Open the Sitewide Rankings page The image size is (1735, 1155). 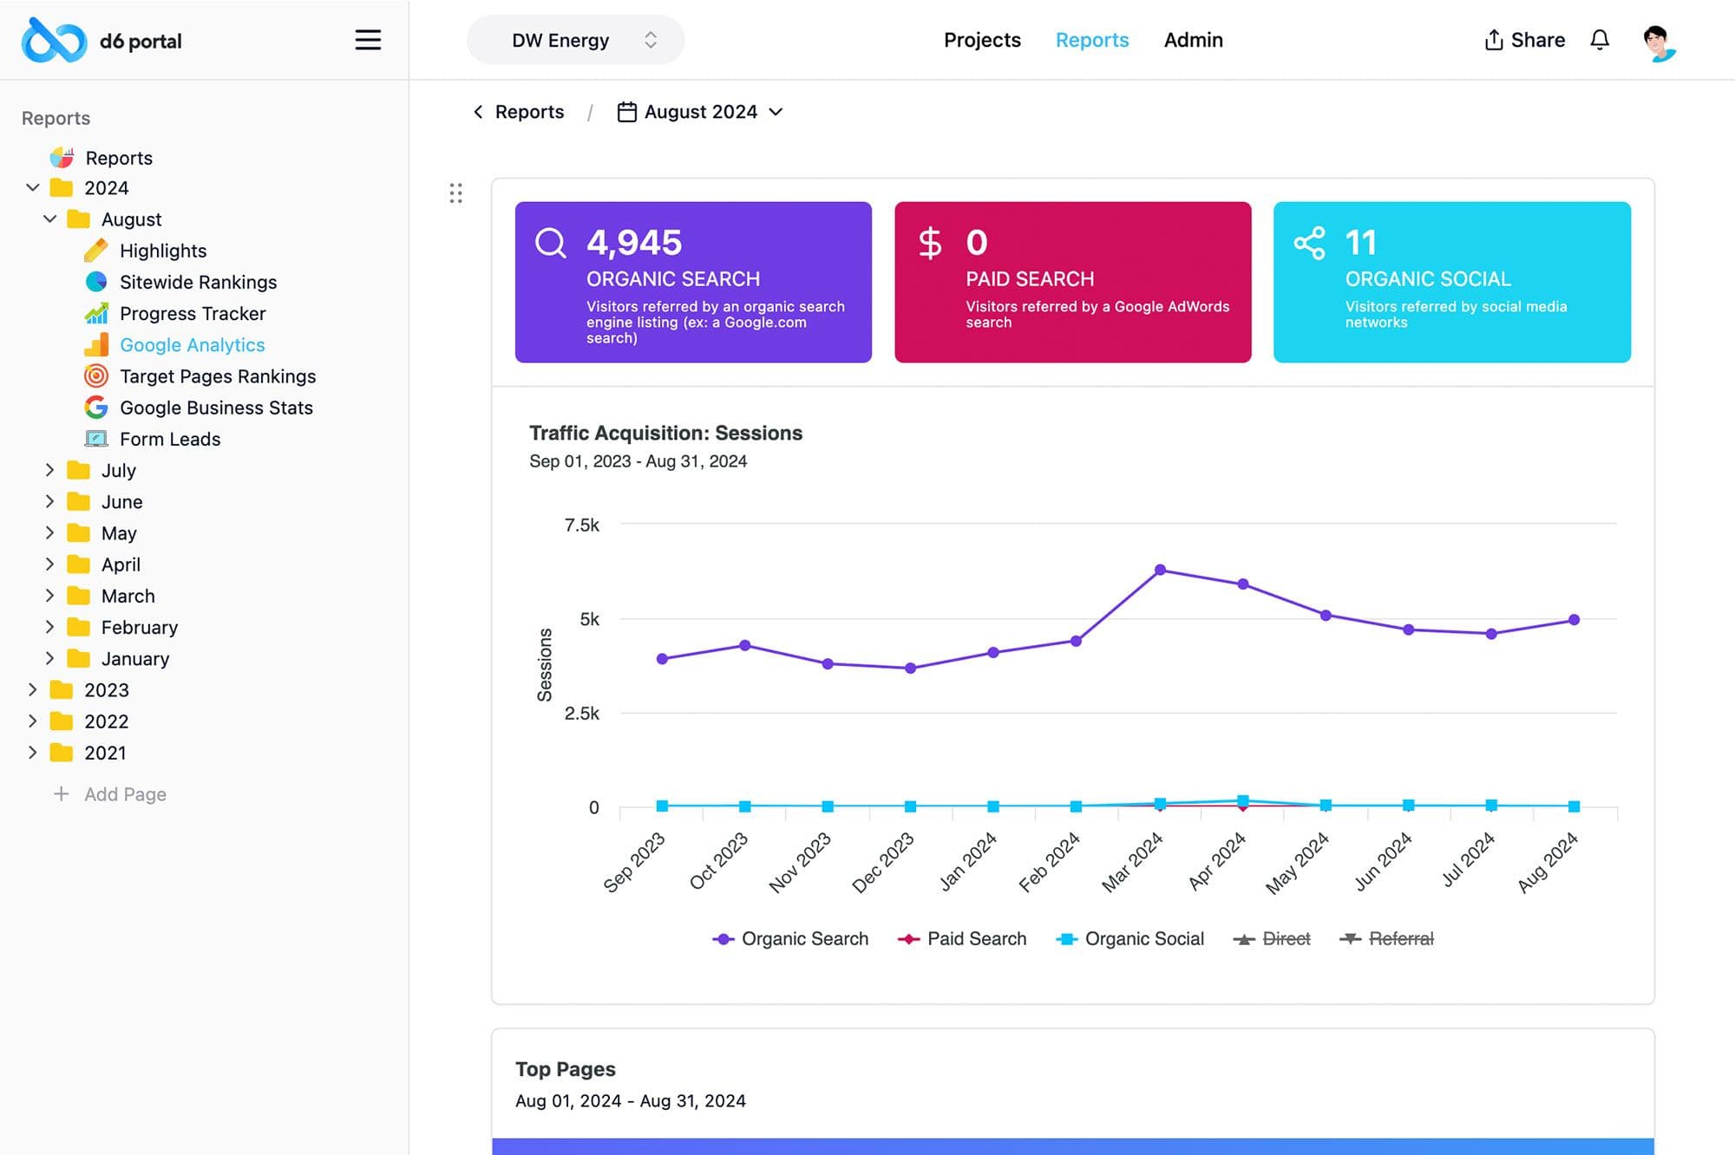[x=198, y=282]
